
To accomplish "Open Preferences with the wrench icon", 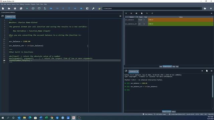I will 93,8.
